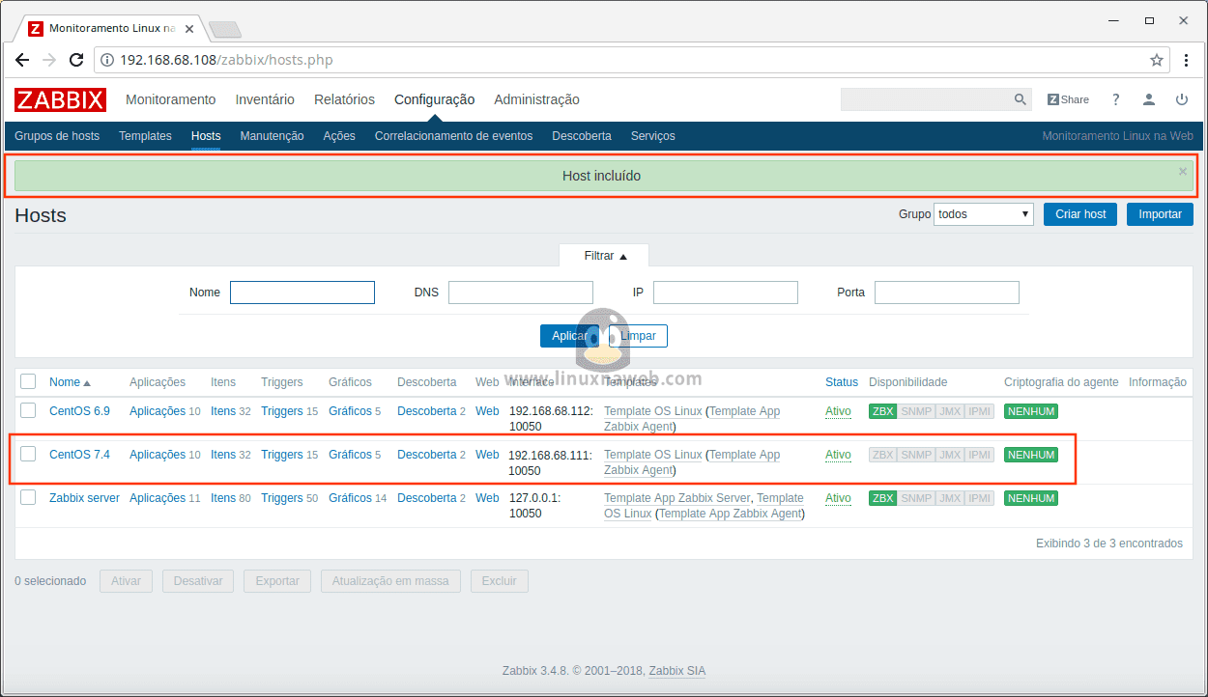Click Ativo status of CentOS 6.9
Screen dimensions: 1208x697
point(838,411)
